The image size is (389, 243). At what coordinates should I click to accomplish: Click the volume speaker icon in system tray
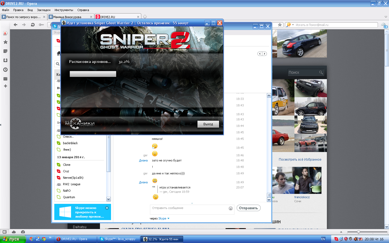click(356, 239)
